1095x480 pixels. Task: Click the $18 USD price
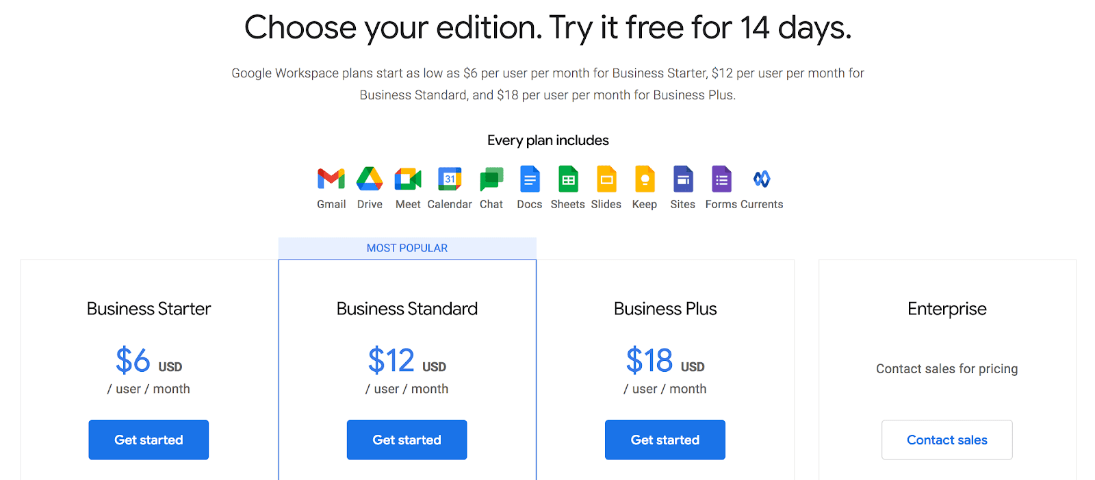point(665,360)
